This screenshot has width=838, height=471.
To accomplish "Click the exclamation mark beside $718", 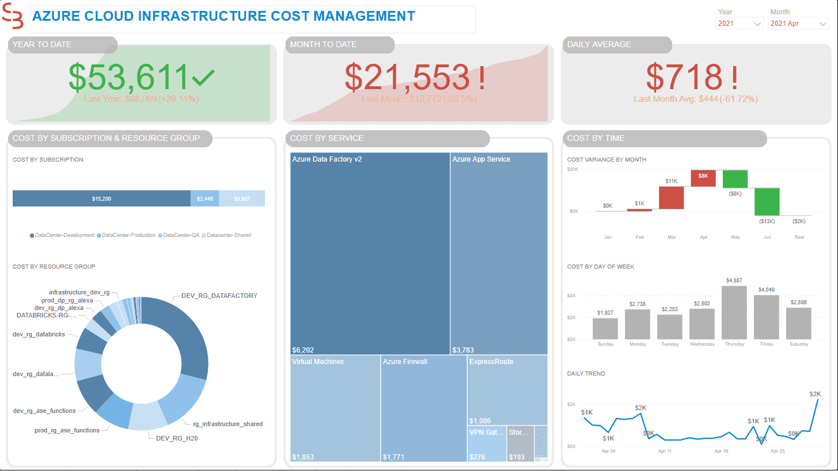I will pos(734,77).
